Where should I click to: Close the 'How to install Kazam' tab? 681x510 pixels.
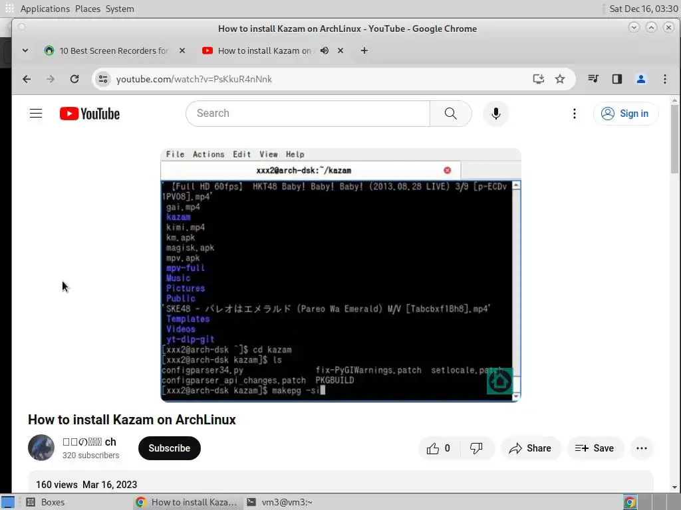tap(340, 50)
